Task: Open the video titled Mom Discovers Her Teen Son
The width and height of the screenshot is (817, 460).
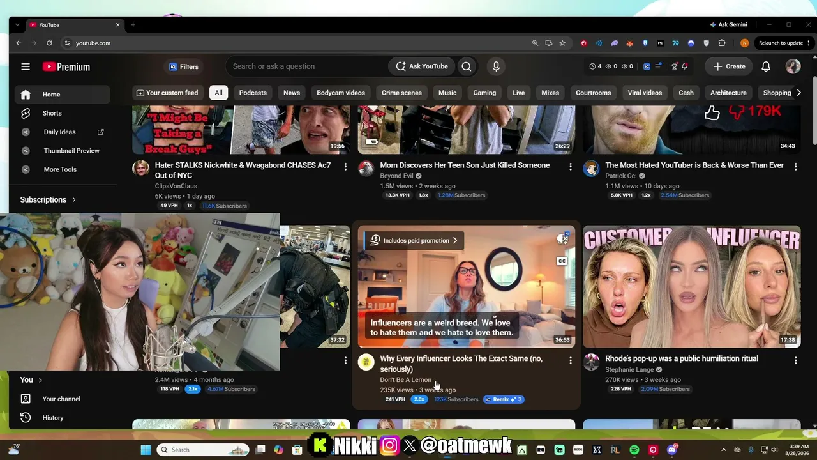Action: pyautogui.click(x=465, y=165)
